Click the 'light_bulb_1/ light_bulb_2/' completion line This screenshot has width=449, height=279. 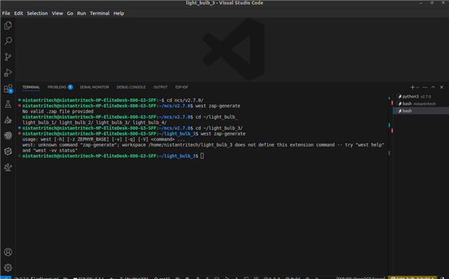coord(95,123)
